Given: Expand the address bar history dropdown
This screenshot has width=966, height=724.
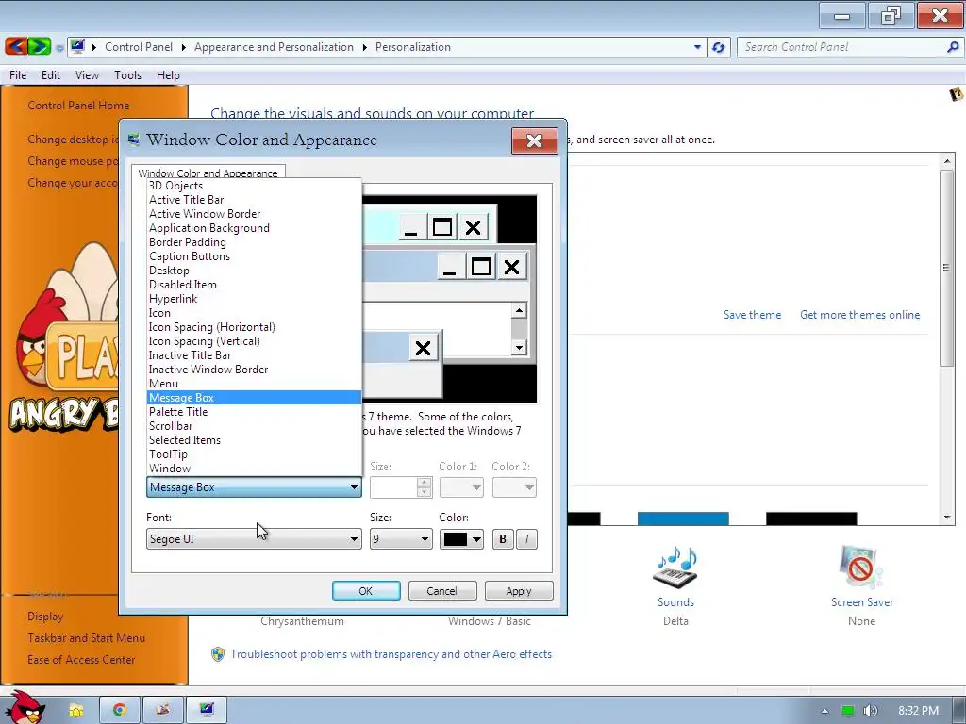Looking at the screenshot, I should pos(697,47).
